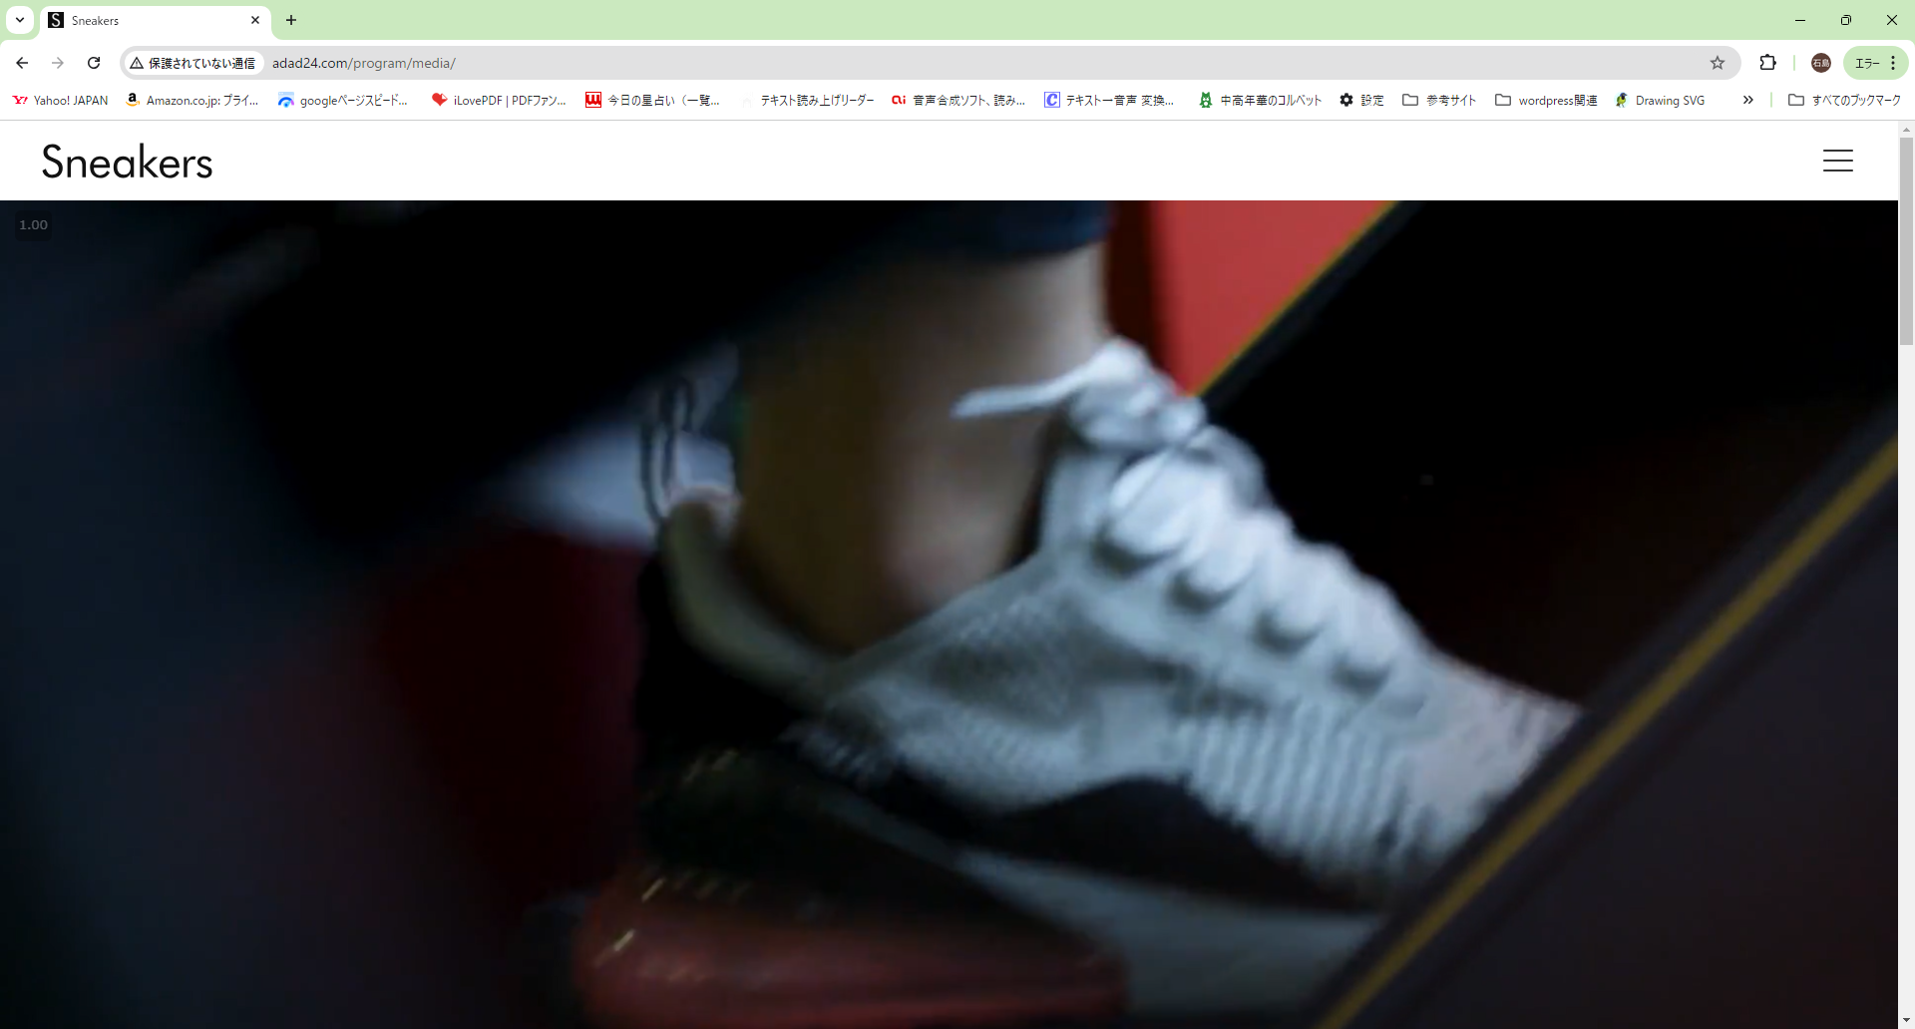Click the not-secure connection warning chip
Image resolution: width=1915 pixels, height=1029 pixels.
pyautogui.click(x=193, y=63)
